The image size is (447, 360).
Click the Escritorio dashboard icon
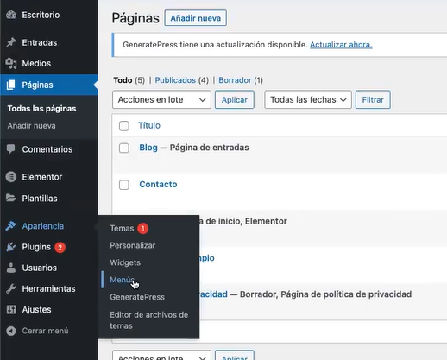pos(11,15)
